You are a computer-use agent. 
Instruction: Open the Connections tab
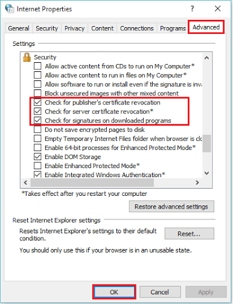point(137,28)
